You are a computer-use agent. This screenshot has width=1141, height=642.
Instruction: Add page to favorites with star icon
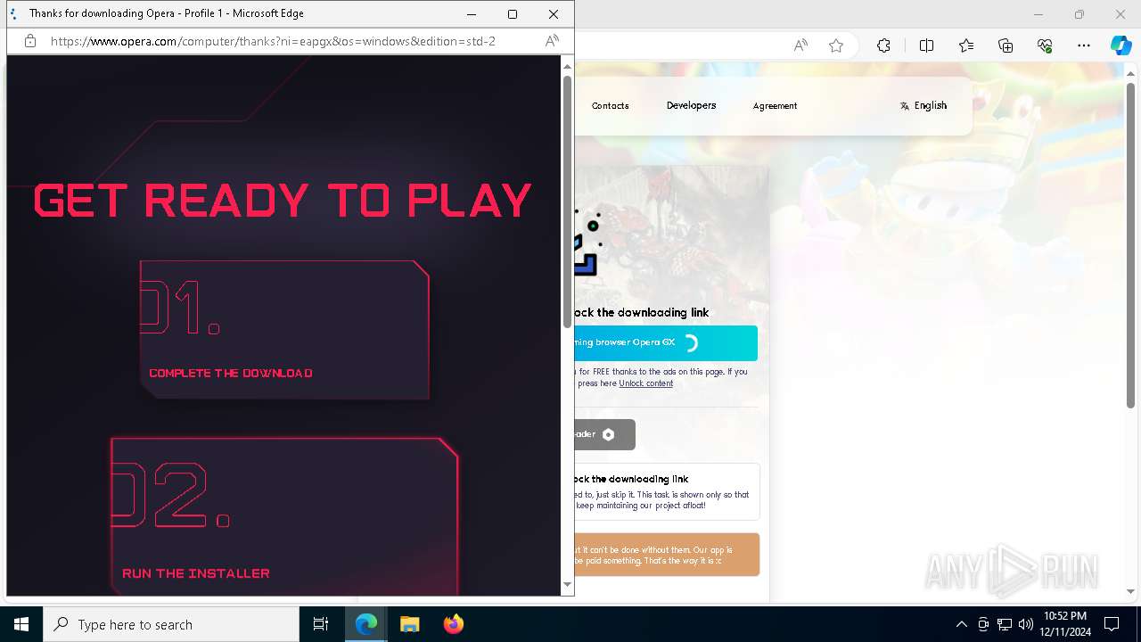(836, 45)
